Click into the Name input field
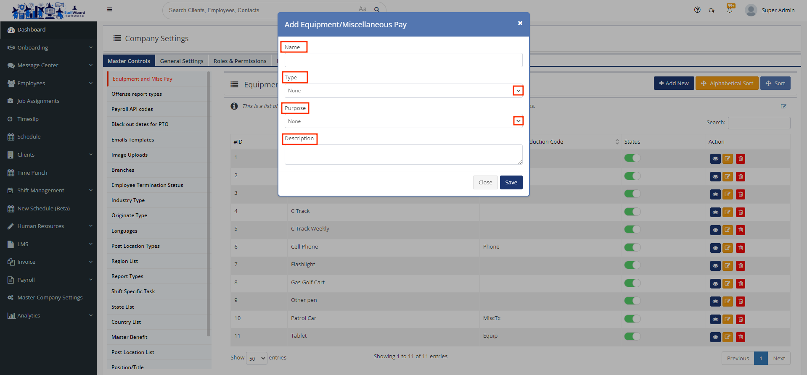The image size is (807, 375). pyautogui.click(x=403, y=60)
